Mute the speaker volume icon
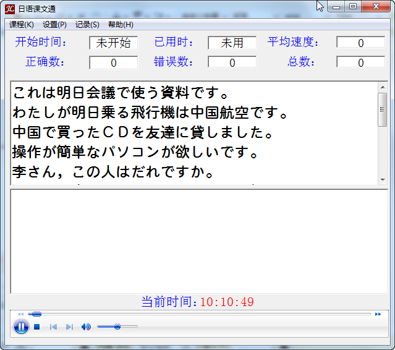395x350 pixels. pyautogui.click(x=86, y=327)
